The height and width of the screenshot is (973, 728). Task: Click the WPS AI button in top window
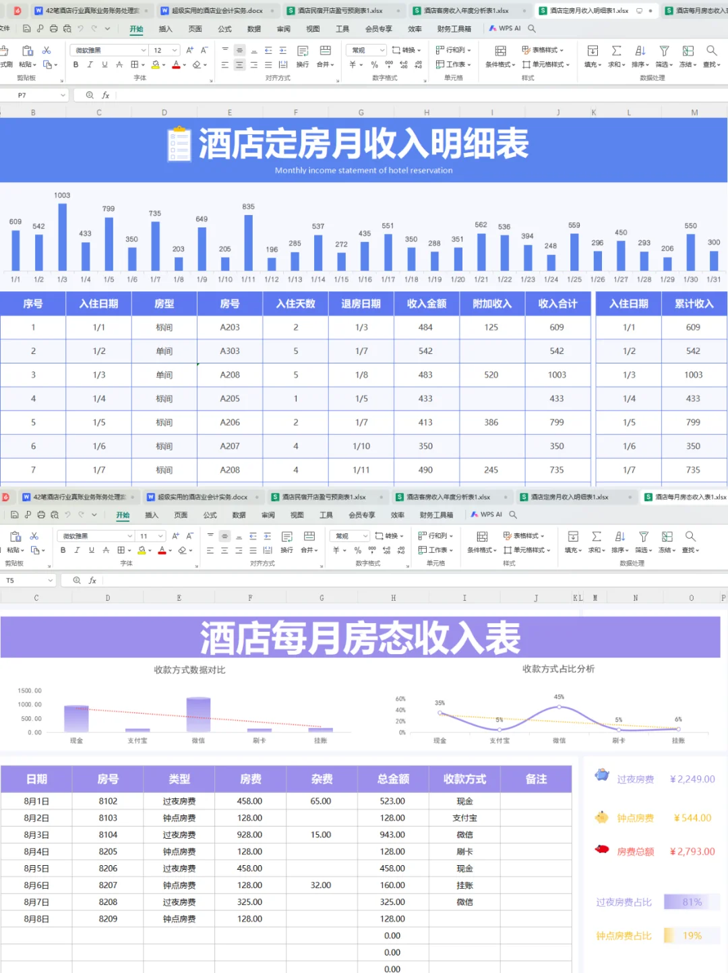point(505,29)
